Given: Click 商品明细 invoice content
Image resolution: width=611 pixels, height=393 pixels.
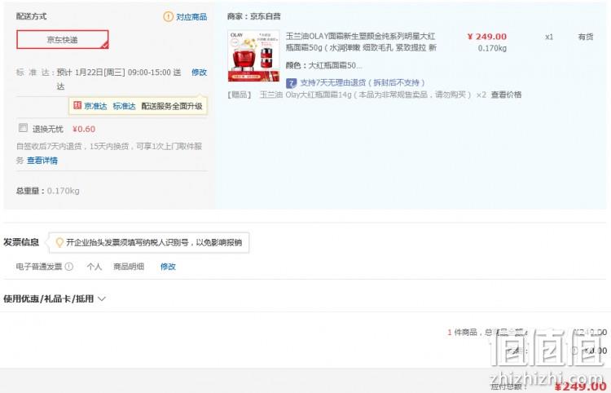Looking at the screenshot, I should [129, 267].
